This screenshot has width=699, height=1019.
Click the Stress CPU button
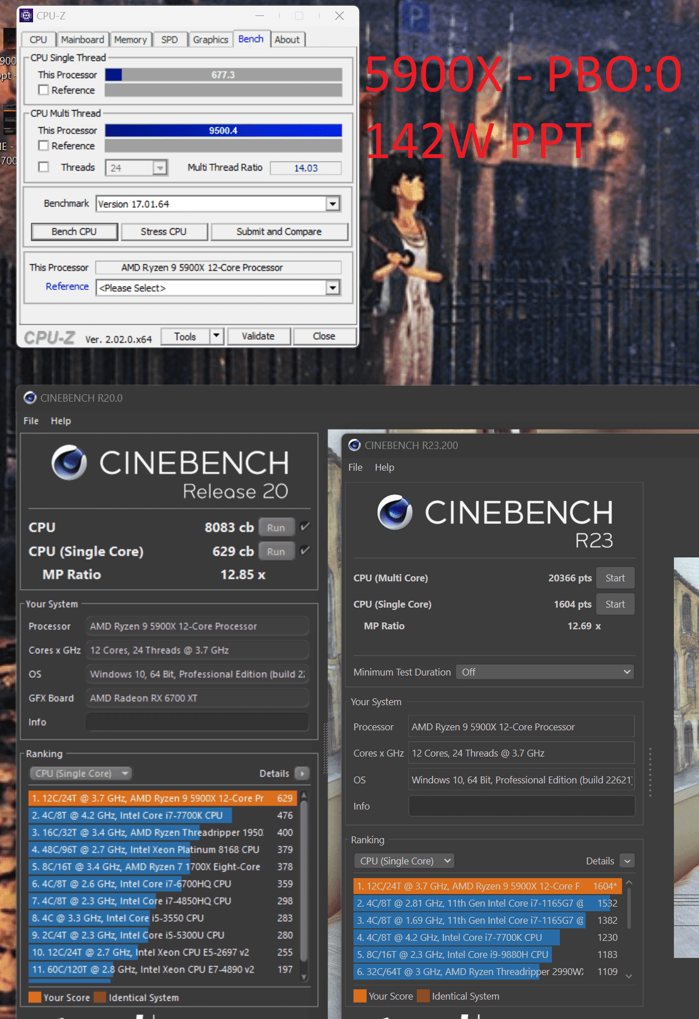[164, 232]
